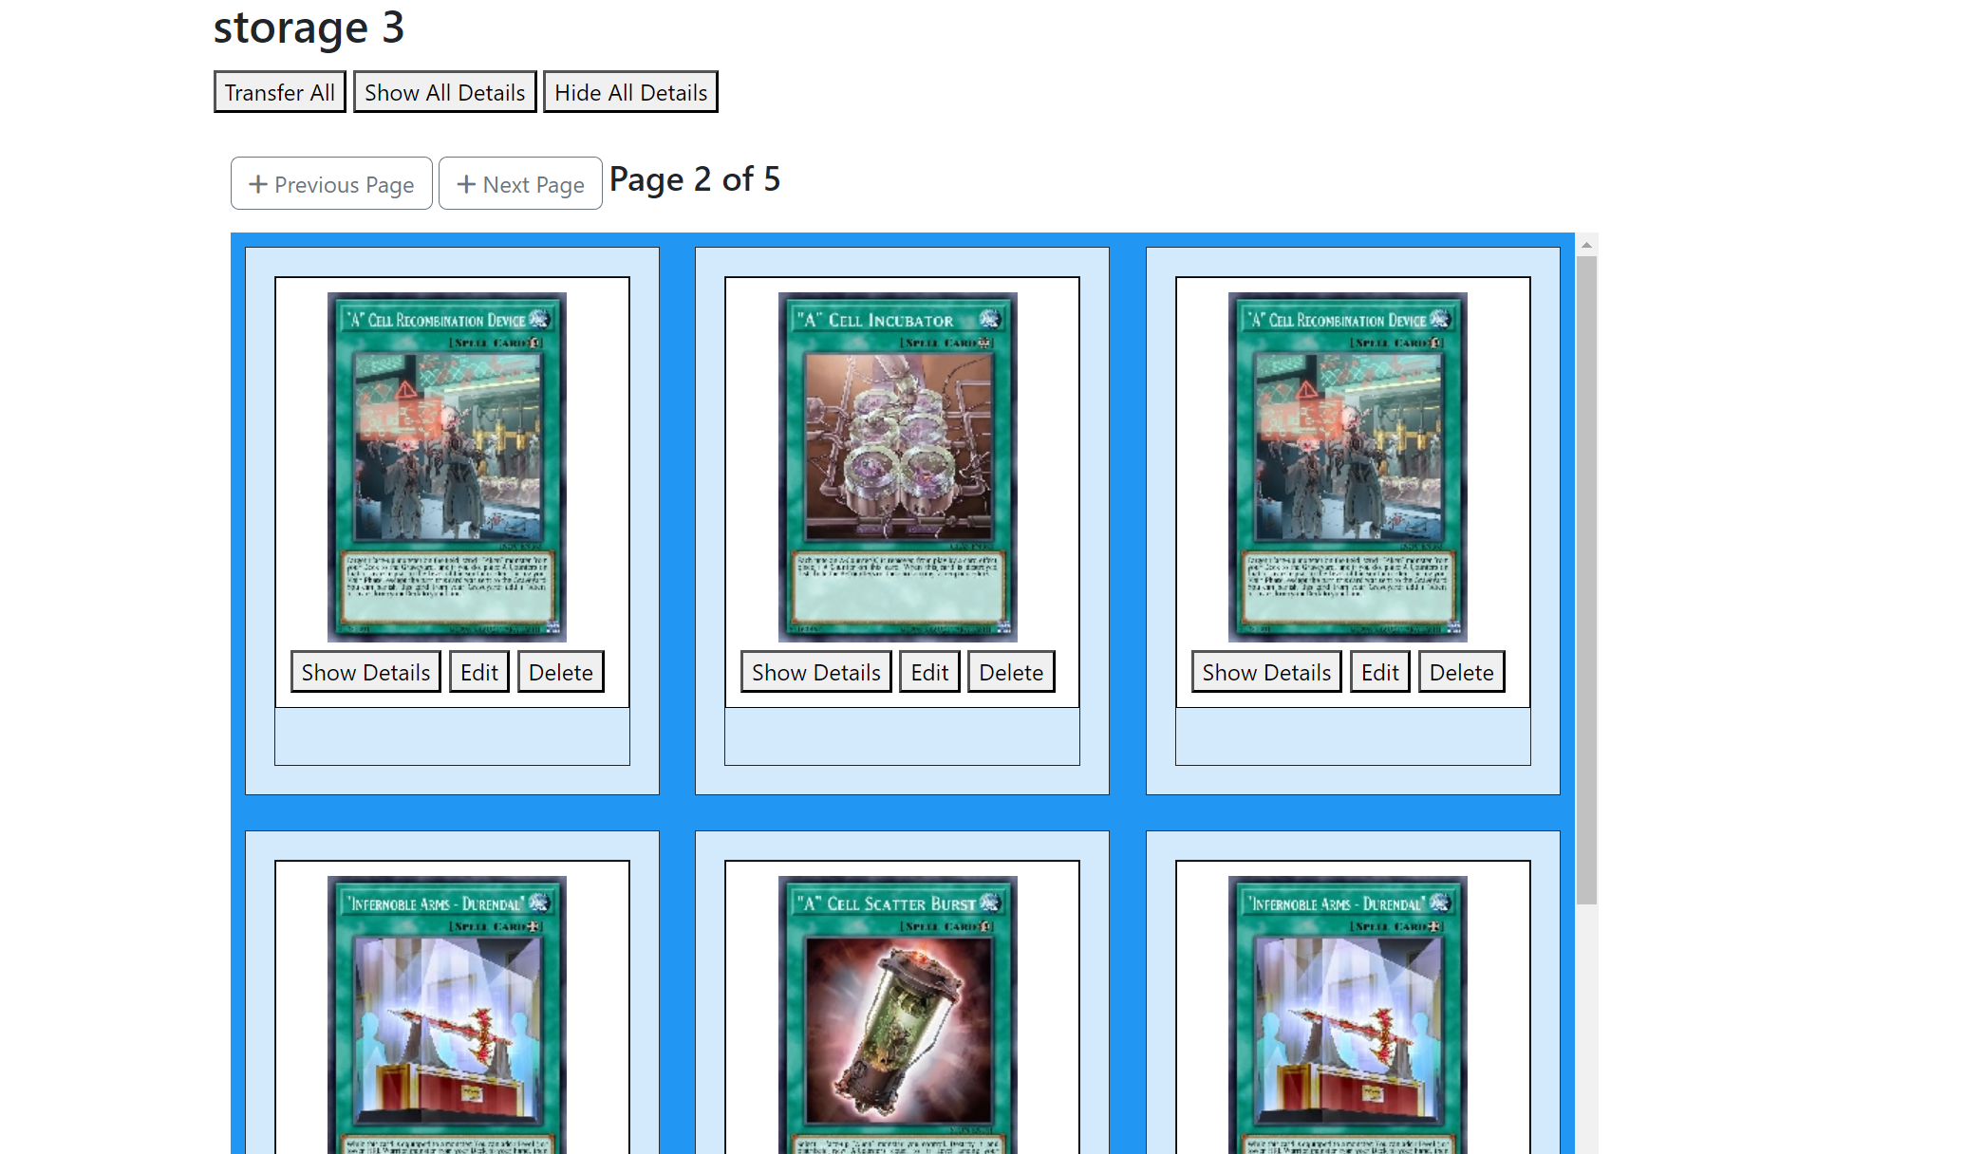Viewport: 1985px width, 1154px height.
Task: Show details for third-column A Cell Recombination Device
Action: click(x=1266, y=672)
